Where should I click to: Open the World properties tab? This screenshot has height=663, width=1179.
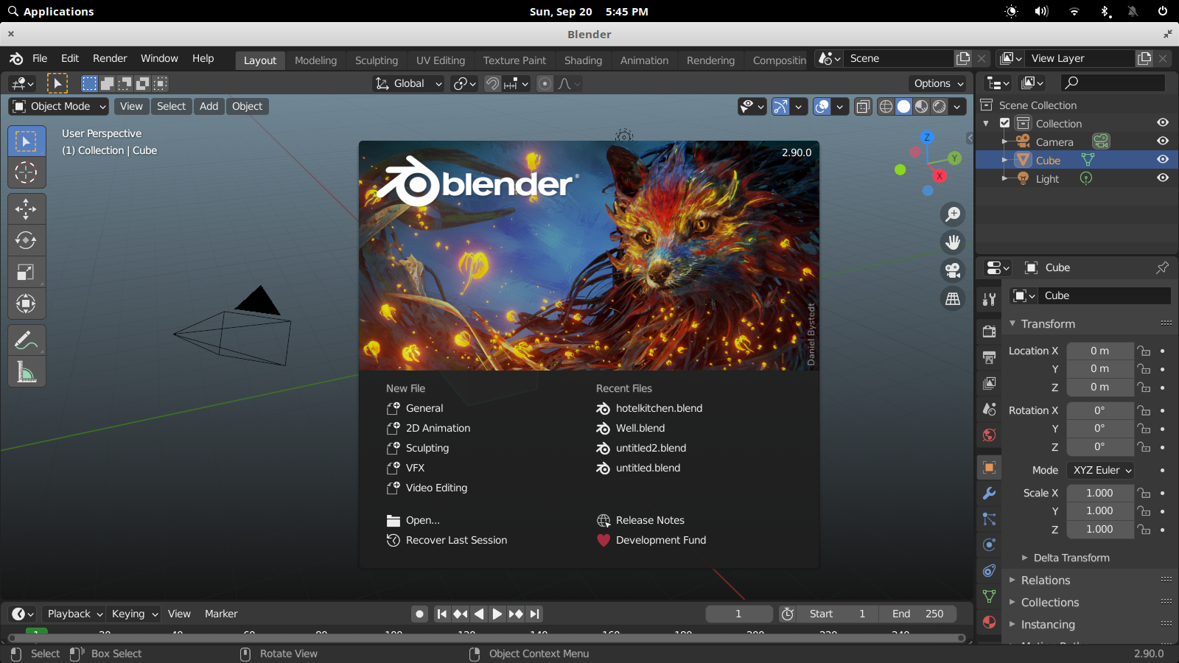click(989, 435)
